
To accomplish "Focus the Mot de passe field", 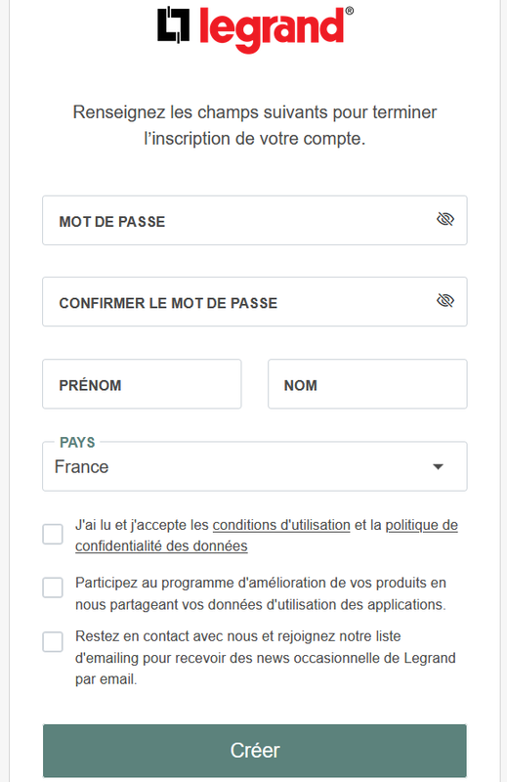I will 255,221.
